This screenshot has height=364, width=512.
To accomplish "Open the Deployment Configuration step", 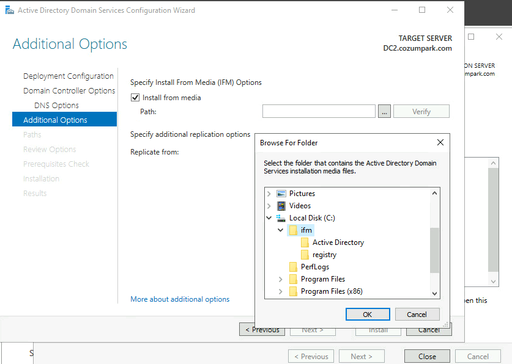I will 69,76.
